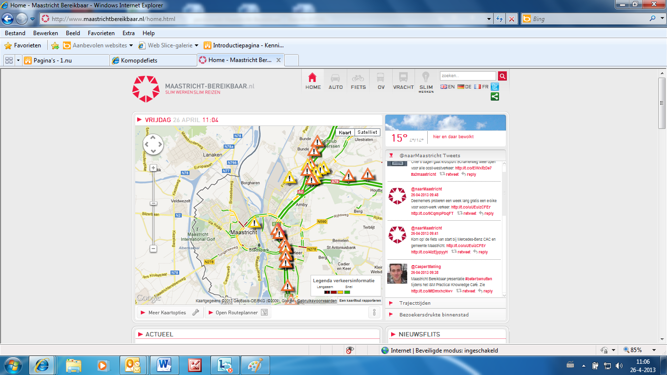Click the red search magnifier button
Image resolution: width=667 pixels, height=375 pixels.
502,76
